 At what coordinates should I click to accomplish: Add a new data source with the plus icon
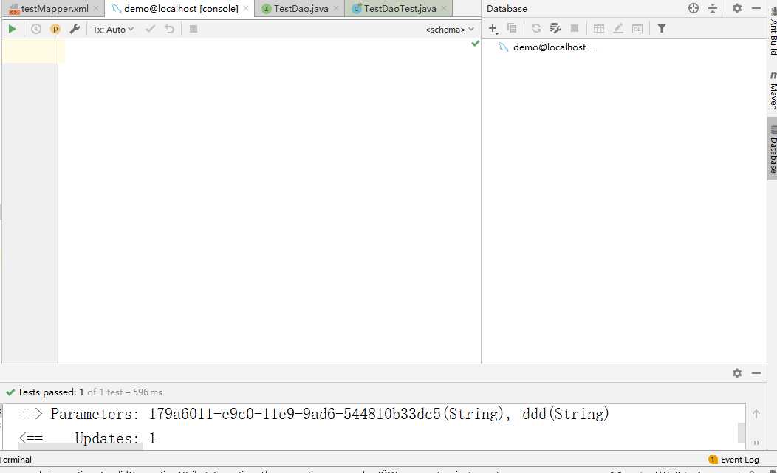[x=493, y=29]
